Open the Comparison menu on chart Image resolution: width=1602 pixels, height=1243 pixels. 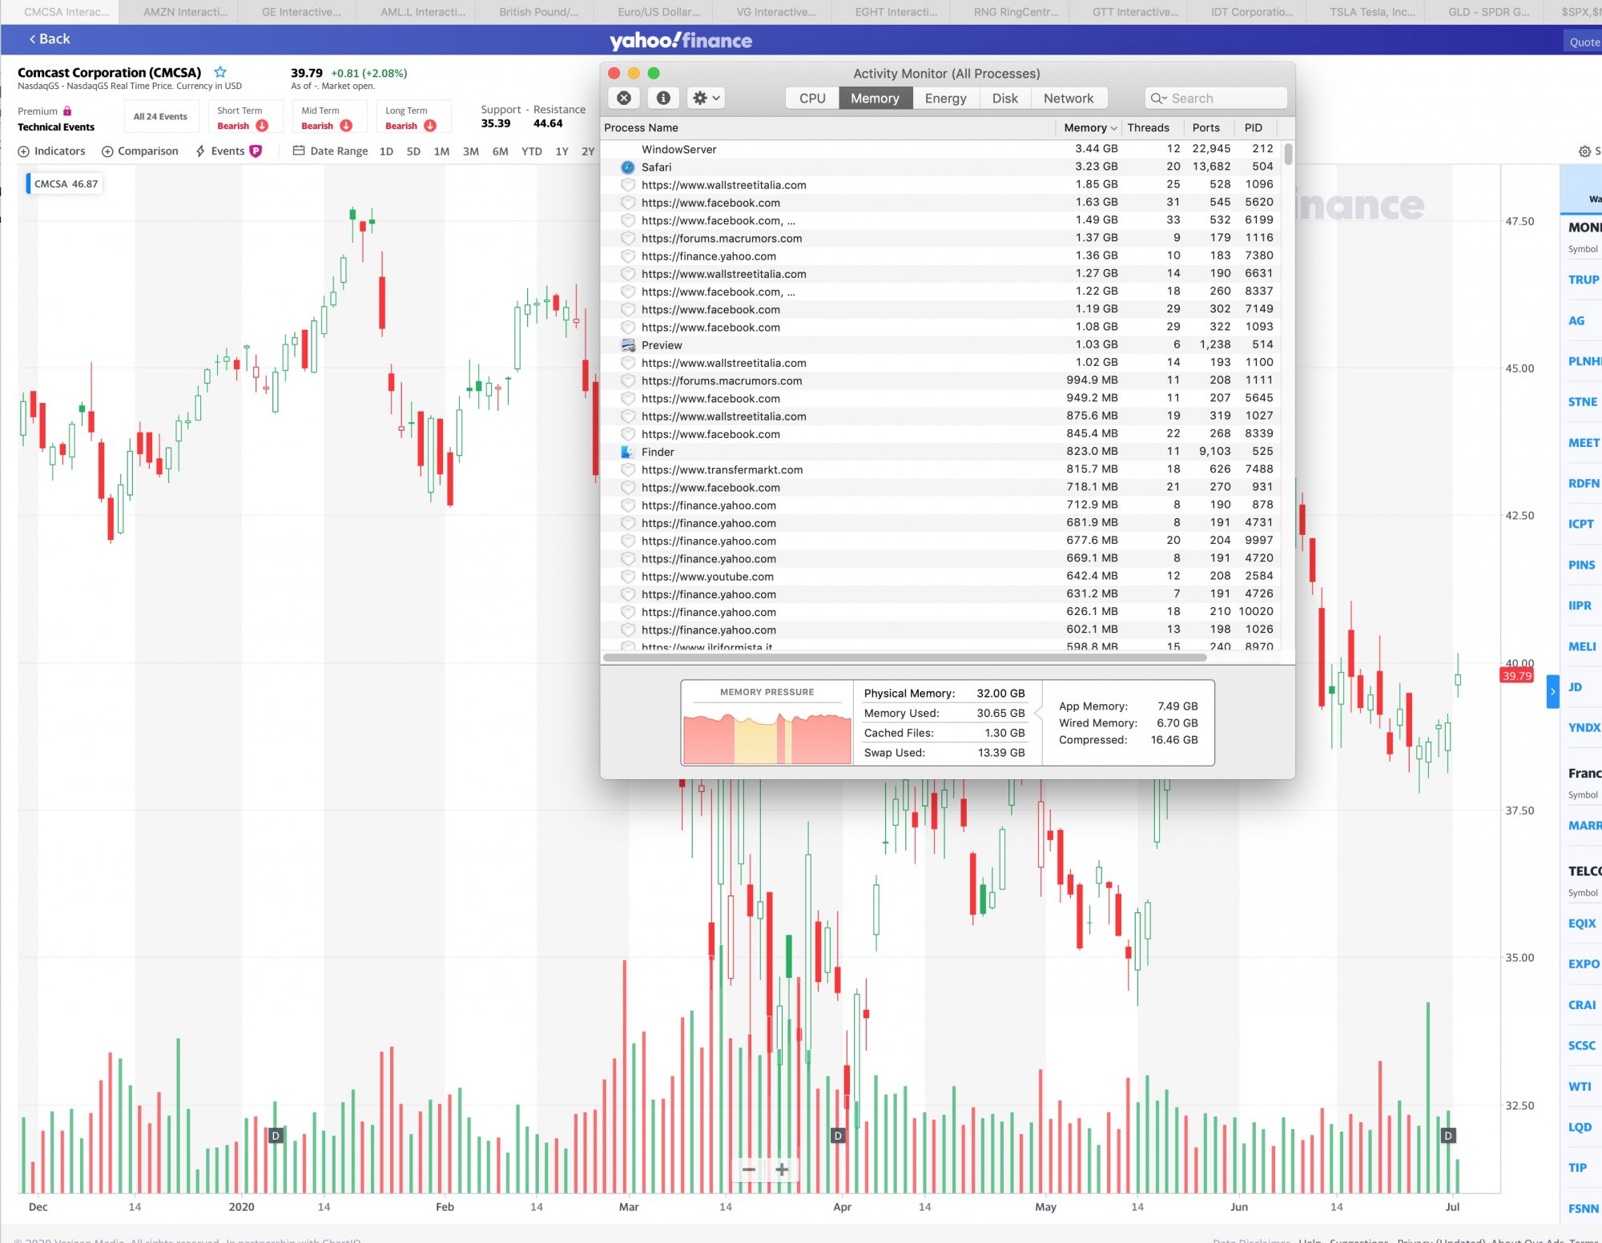click(x=140, y=151)
